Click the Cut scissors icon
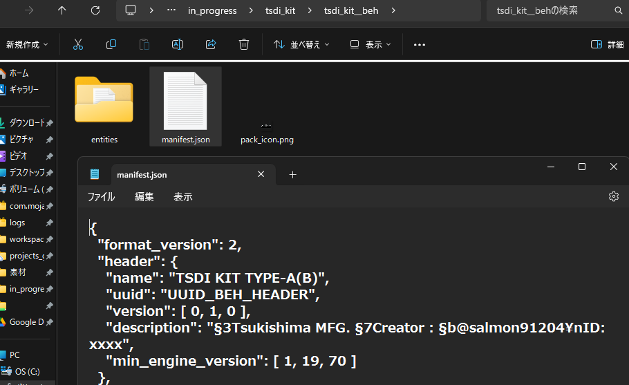The height and width of the screenshot is (385, 629). coord(78,44)
